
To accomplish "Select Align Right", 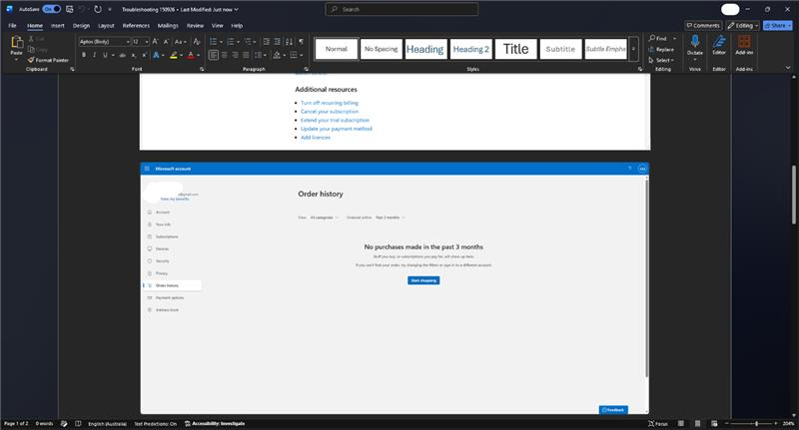I will coord(235,55).
